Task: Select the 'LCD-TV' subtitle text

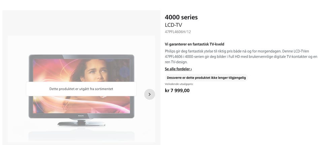Action: 174,25
